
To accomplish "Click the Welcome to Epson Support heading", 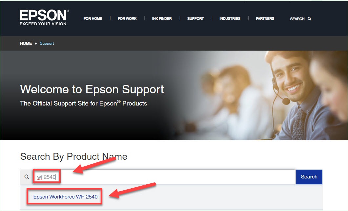I will tap(92, 89).
